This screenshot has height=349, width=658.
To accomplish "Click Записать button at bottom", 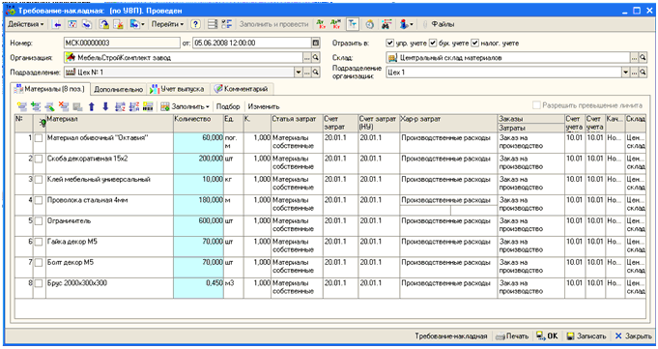I will click(x=586, y=336).
